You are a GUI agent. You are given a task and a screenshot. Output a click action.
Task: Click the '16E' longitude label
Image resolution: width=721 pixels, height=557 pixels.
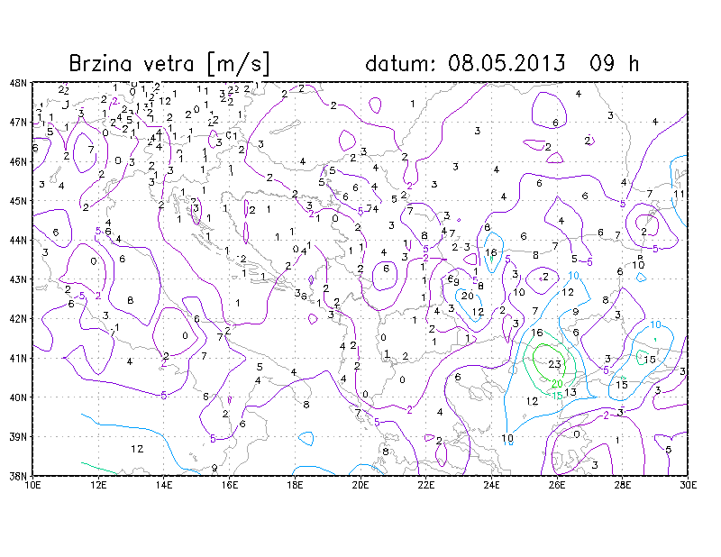(x=230, y=485)
